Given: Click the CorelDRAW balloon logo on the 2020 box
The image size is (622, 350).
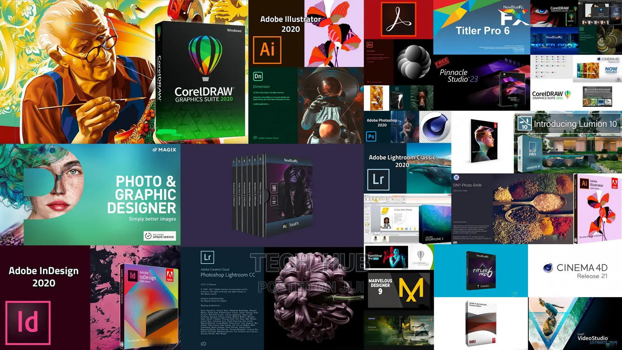Looking at the screenshot, I should click(205, 58).
